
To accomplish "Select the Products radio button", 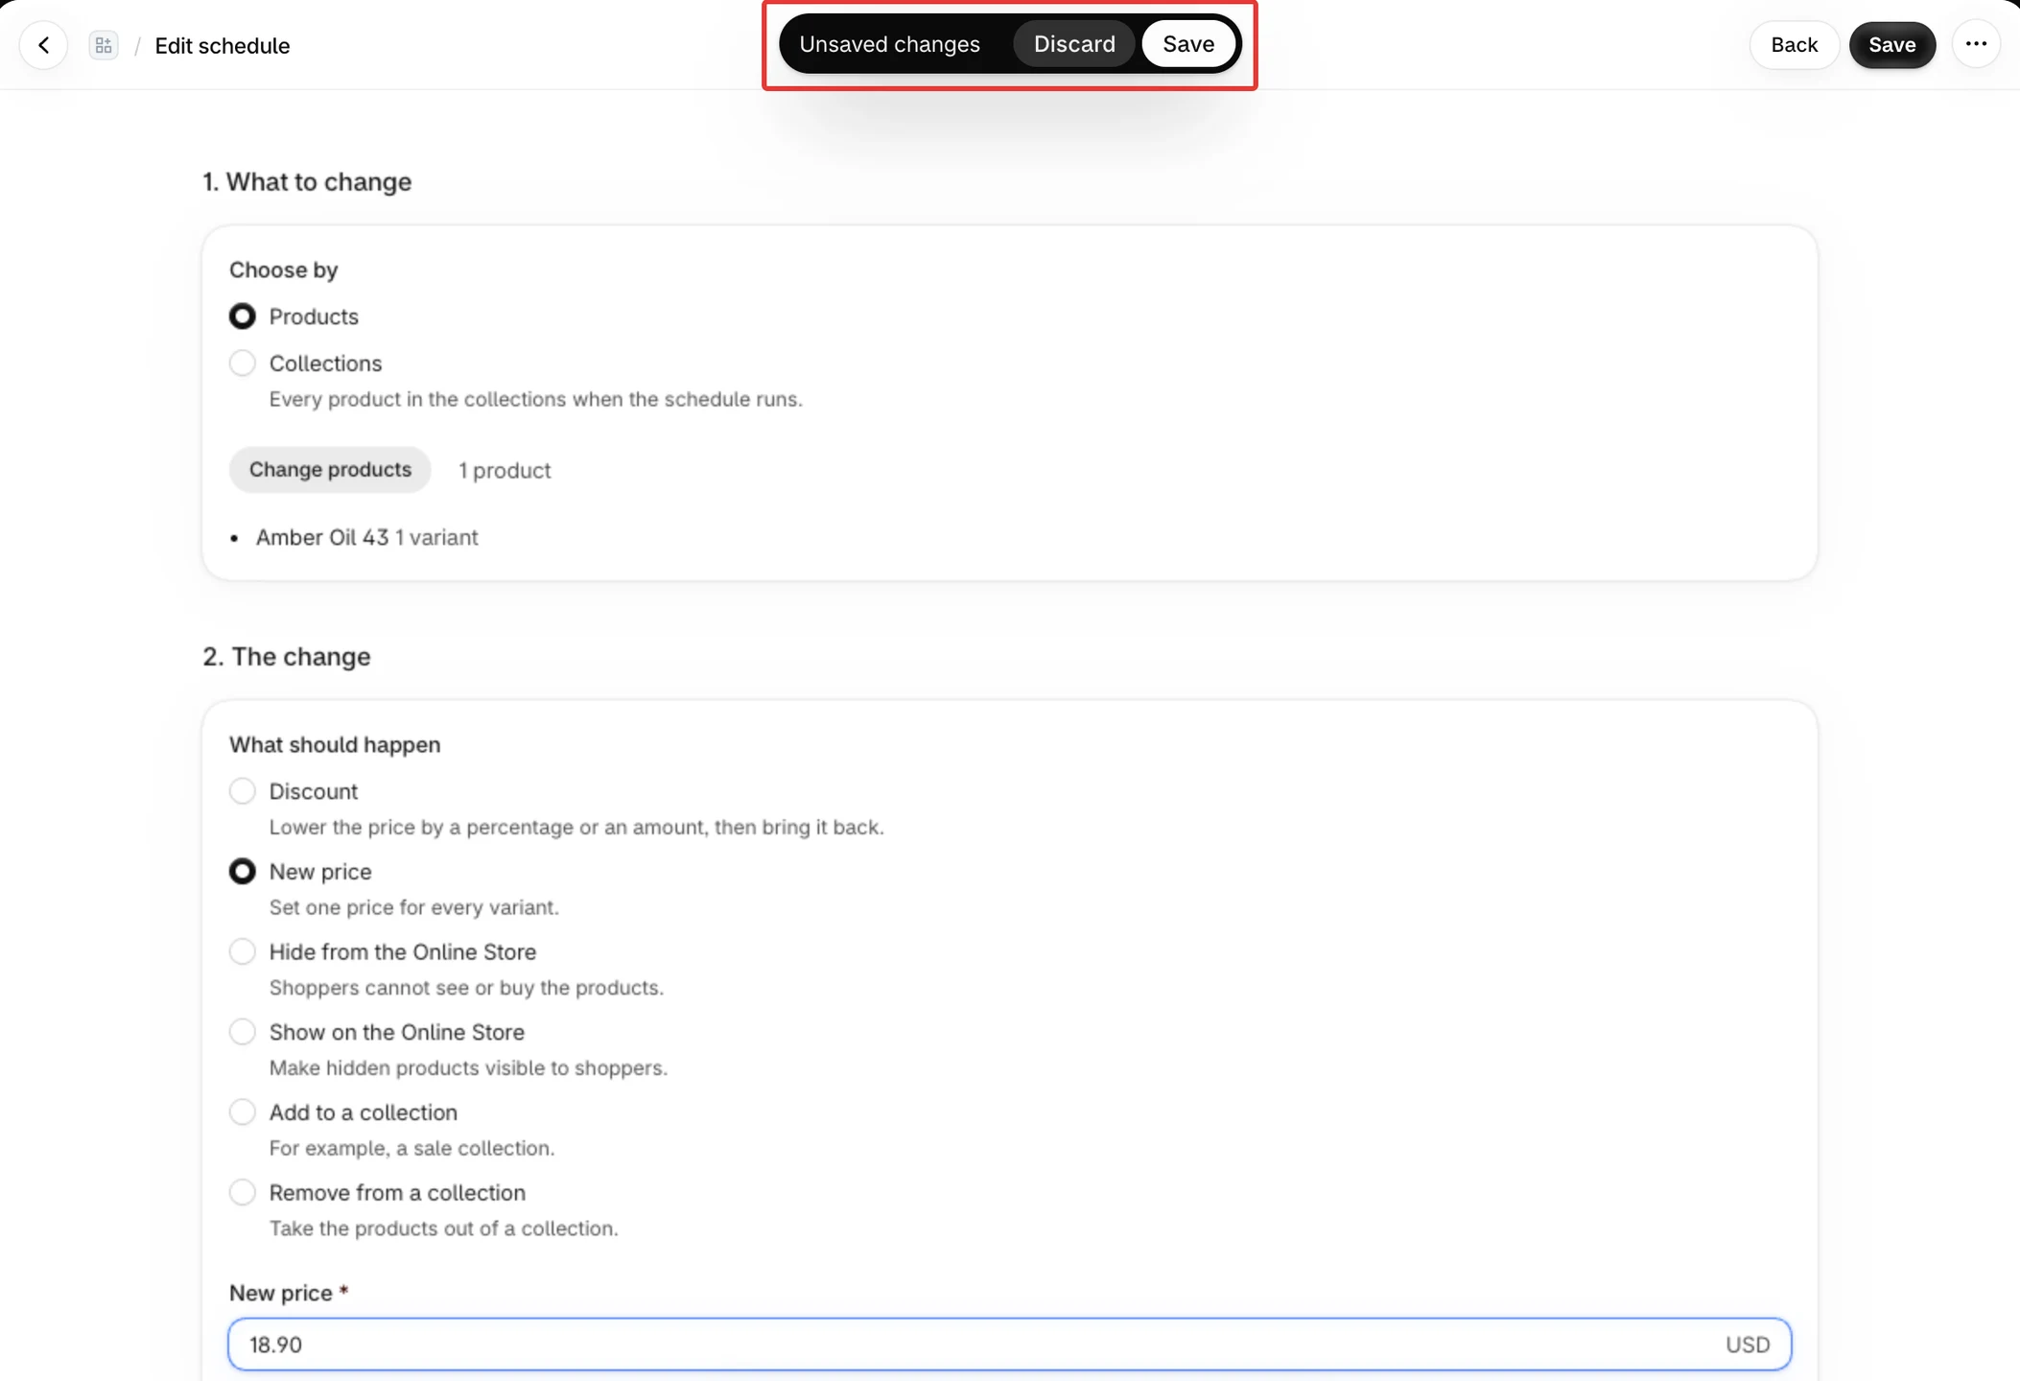I will [243, 316].
